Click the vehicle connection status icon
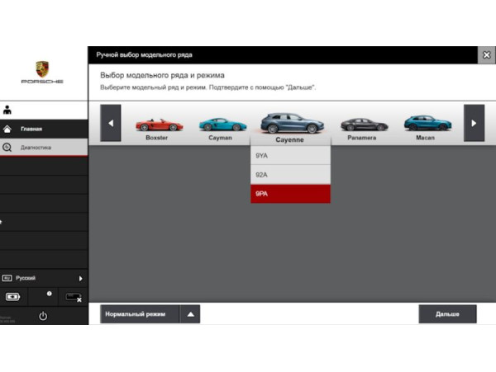Image resolution: width=496 pixels, height=372 pixels. [x=73, y=297]
